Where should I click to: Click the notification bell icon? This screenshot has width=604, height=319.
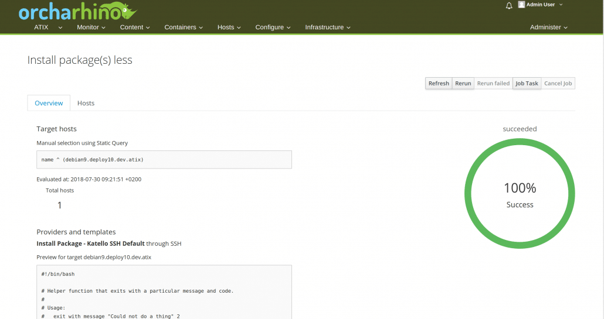(509, 5)
